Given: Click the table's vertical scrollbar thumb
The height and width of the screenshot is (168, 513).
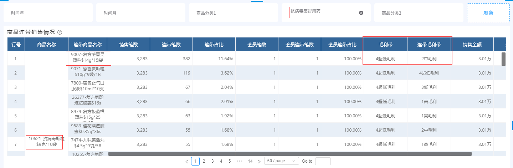Looking at the screenshot, I should click(x=503, y=59).
